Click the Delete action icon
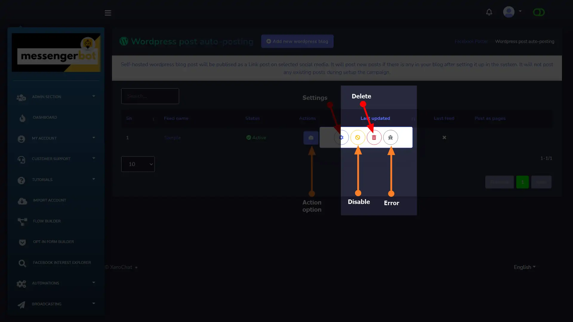 [374, 137]
